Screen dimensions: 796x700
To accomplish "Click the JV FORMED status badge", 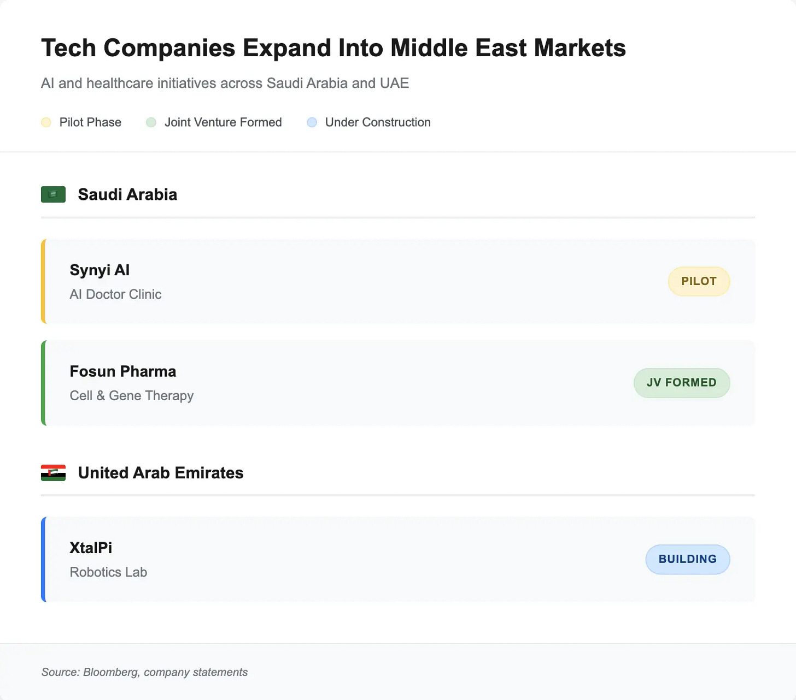I will point(681,383).
